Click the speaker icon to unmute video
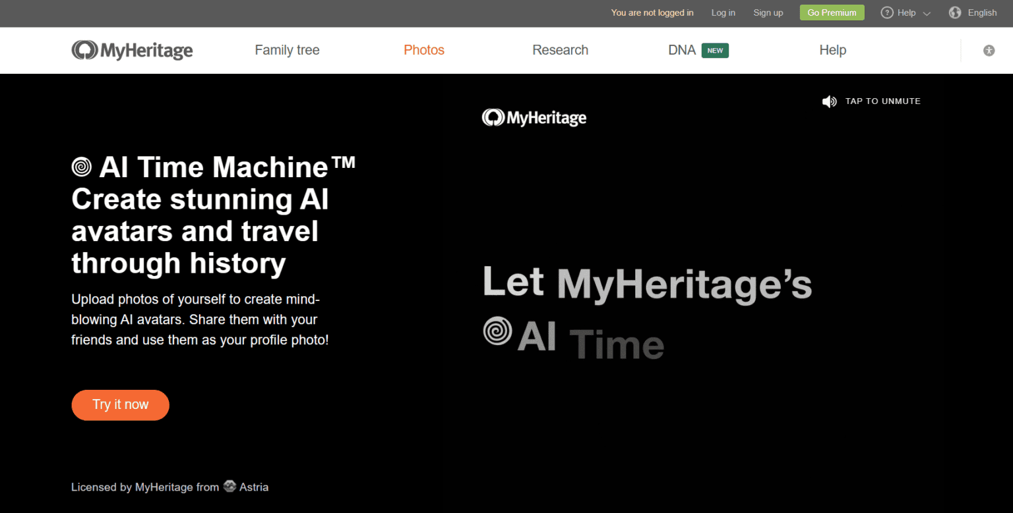The width and height of the screenshot is (1013, 513). point(829,101)
